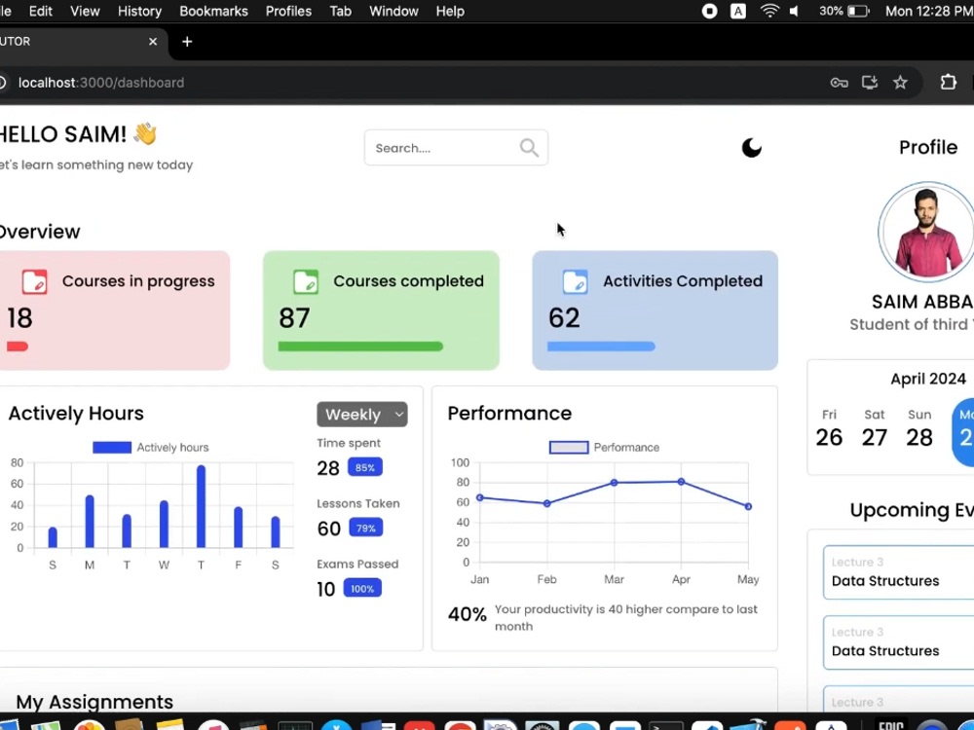Open second Data Structures lecture event
This screenshot has height=730, width=974.
(898, 642)
